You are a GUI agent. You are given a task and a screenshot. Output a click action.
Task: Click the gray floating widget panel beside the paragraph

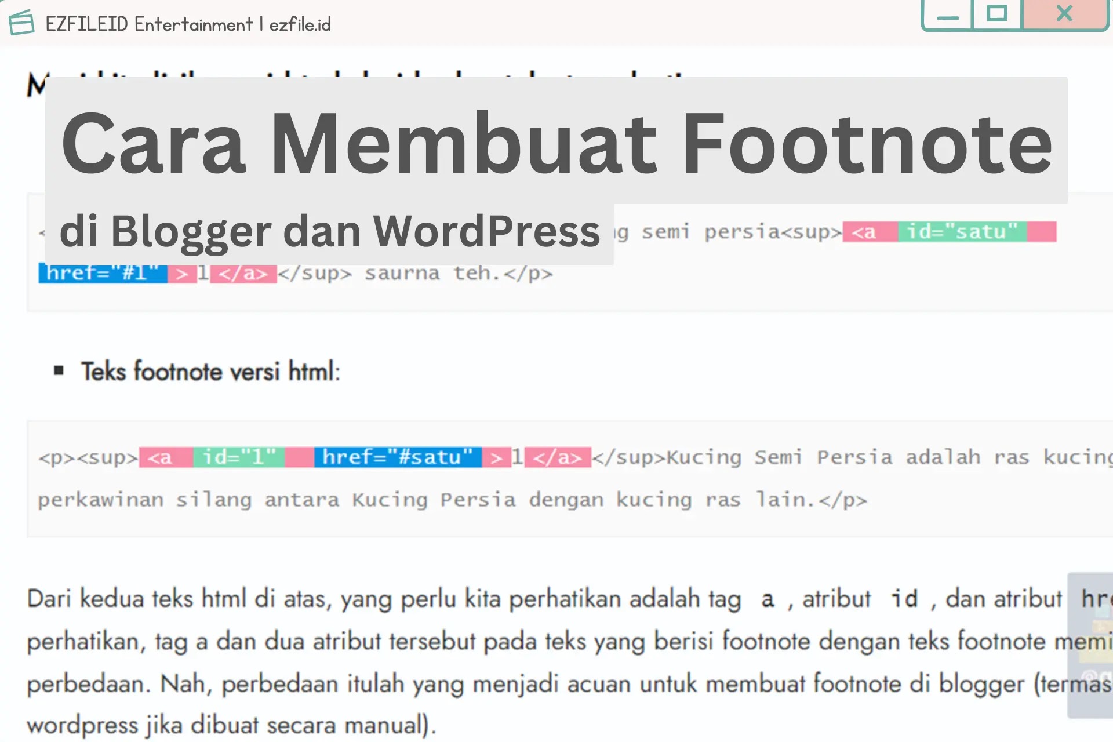tap(1090, 645)
